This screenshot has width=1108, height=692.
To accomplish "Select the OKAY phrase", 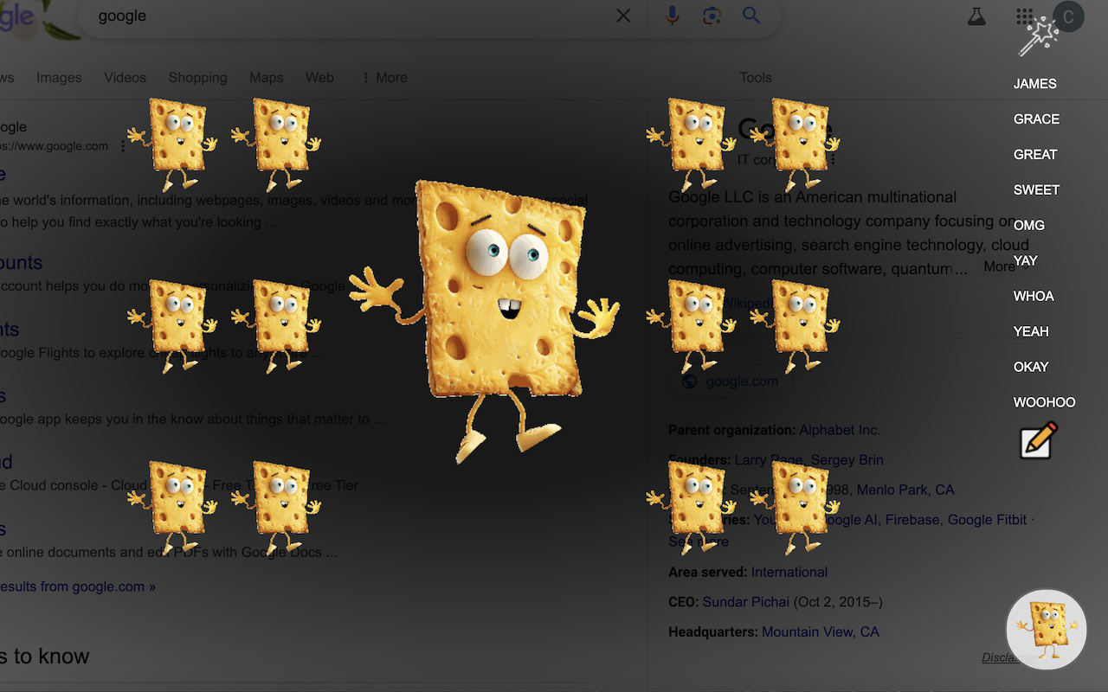I will 1031,368.
